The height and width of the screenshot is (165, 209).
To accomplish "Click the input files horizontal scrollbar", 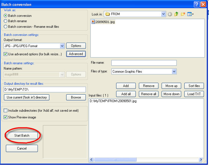I will coord(146,160).
